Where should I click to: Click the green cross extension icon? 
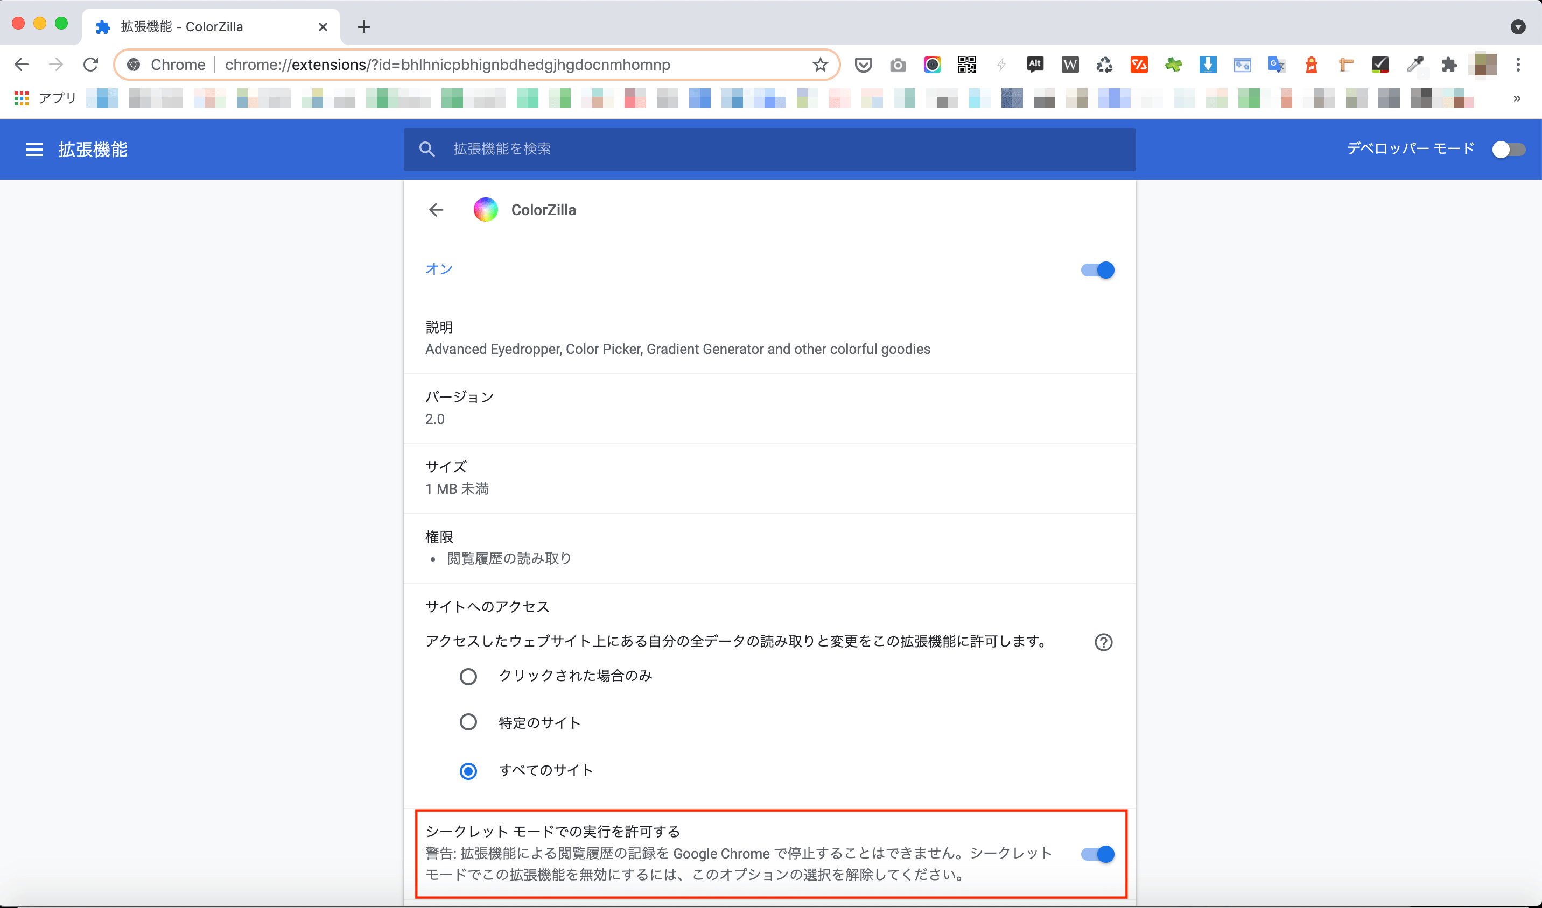tap(1173, 65)
